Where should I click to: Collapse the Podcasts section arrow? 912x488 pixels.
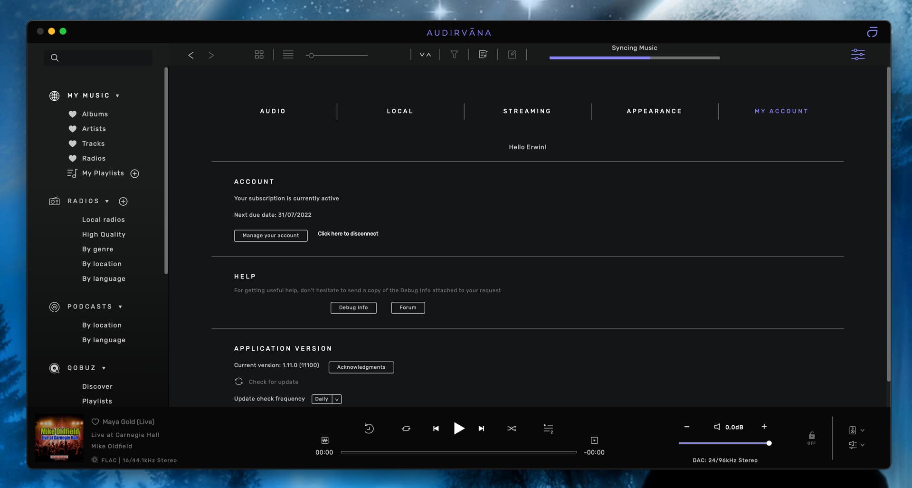coord(120,307)
